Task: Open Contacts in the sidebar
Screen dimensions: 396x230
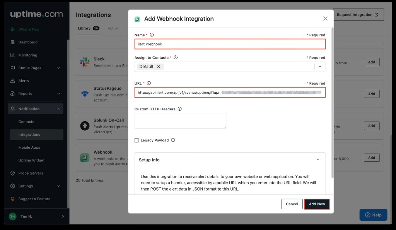Action: pyautogui.click(x=26, y=122)
